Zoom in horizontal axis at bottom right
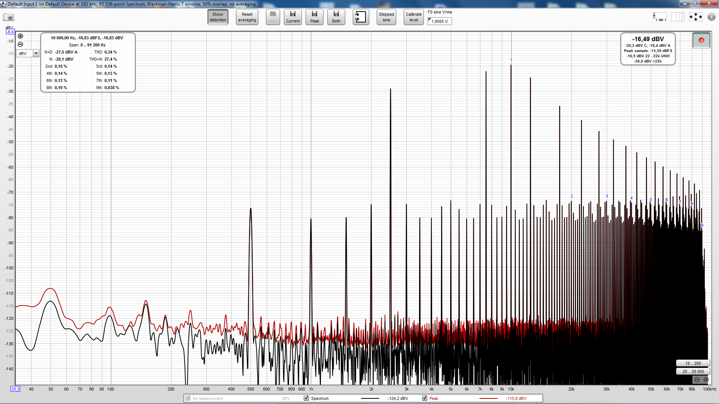This screenshot has height=404, width=719. click(x=706, y=379)
